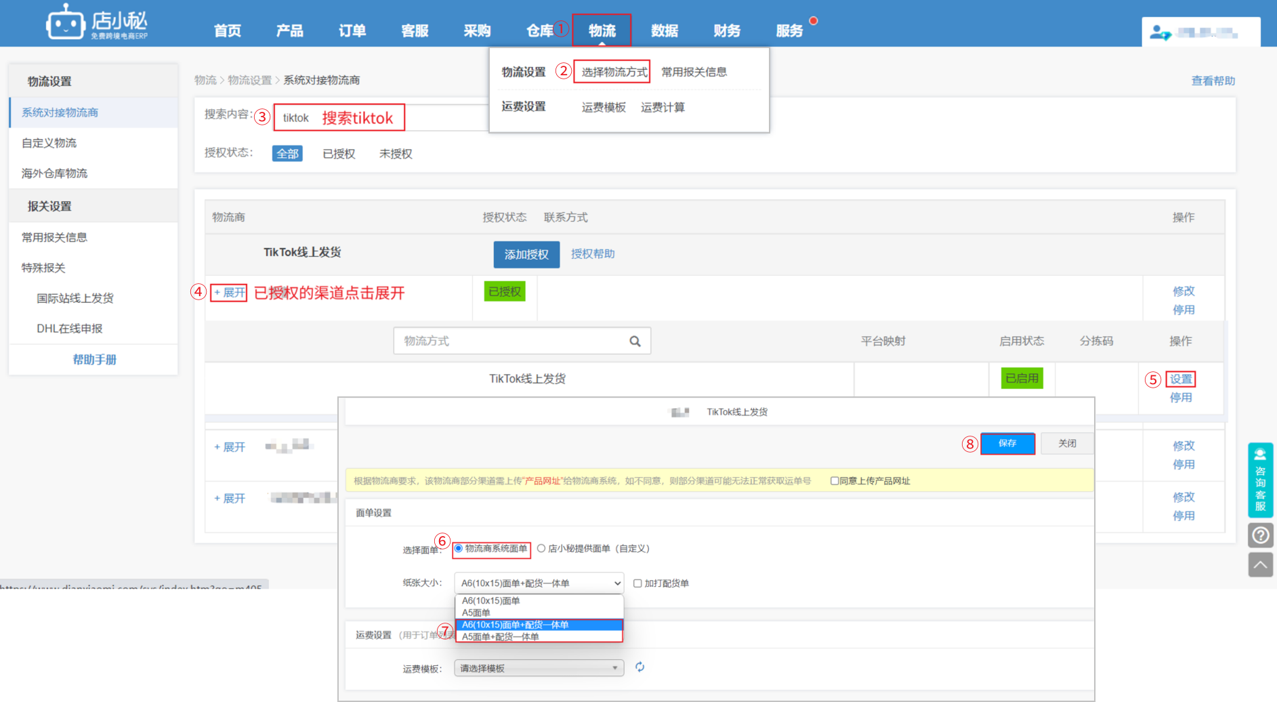Open the 帮助手册 sidebar link
This screenshot has height=702, width=1277.
94,360
